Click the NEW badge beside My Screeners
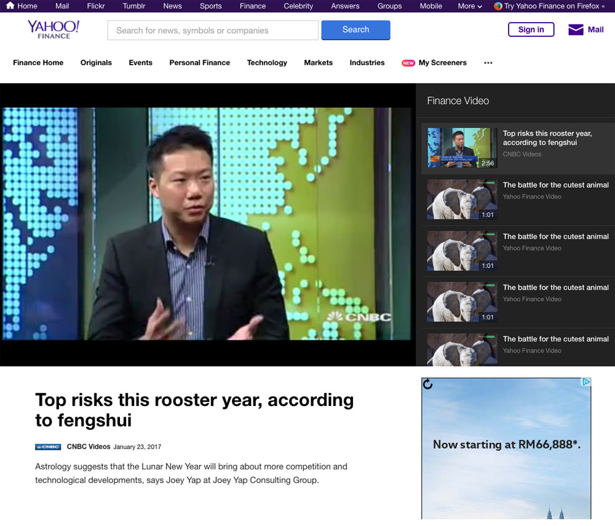The image size is (615, 526). tap(408, 63)
